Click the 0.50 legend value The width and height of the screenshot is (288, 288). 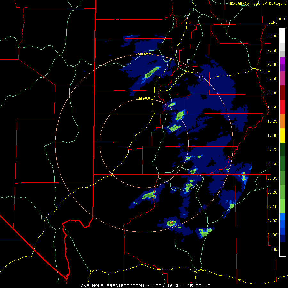click(x=272, y=164)
